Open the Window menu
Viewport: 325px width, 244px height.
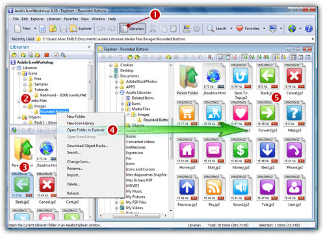click(x=98, y=19)
